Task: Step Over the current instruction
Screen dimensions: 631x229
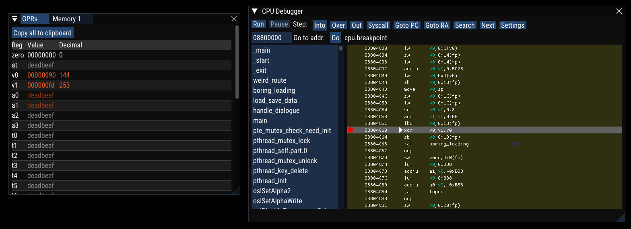Action: tap(338, 25)
